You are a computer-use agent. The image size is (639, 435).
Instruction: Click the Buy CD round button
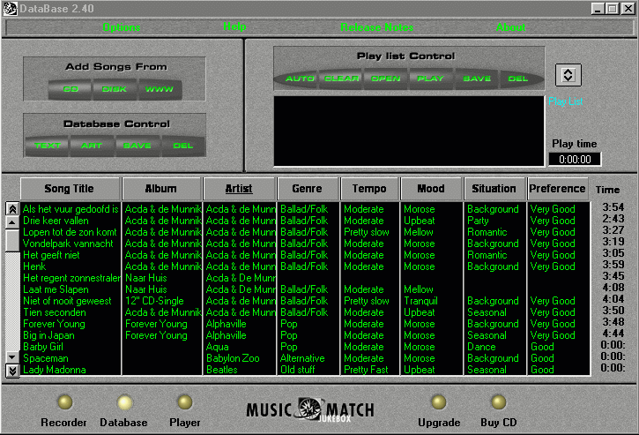coord(498,402)
